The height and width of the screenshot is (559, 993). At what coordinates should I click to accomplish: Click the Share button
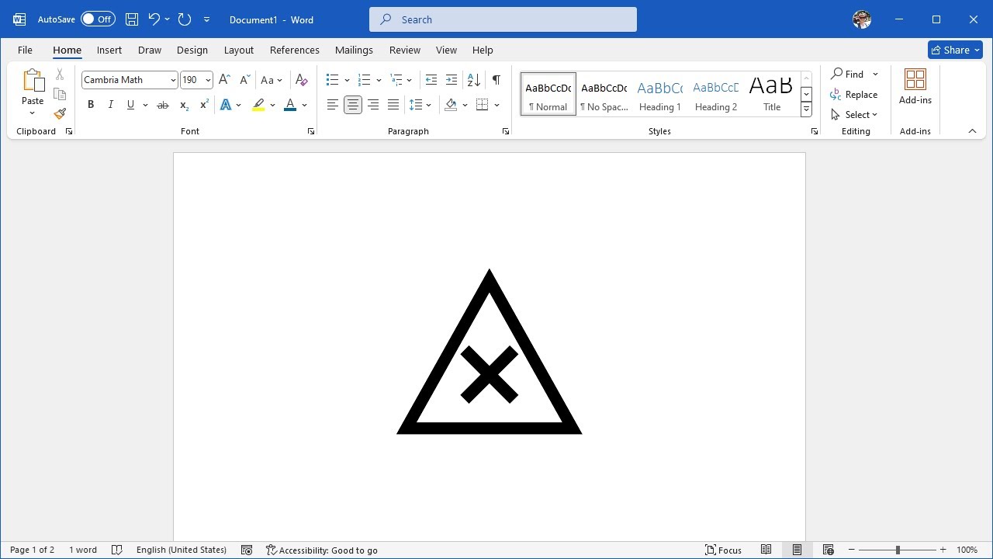955,50
